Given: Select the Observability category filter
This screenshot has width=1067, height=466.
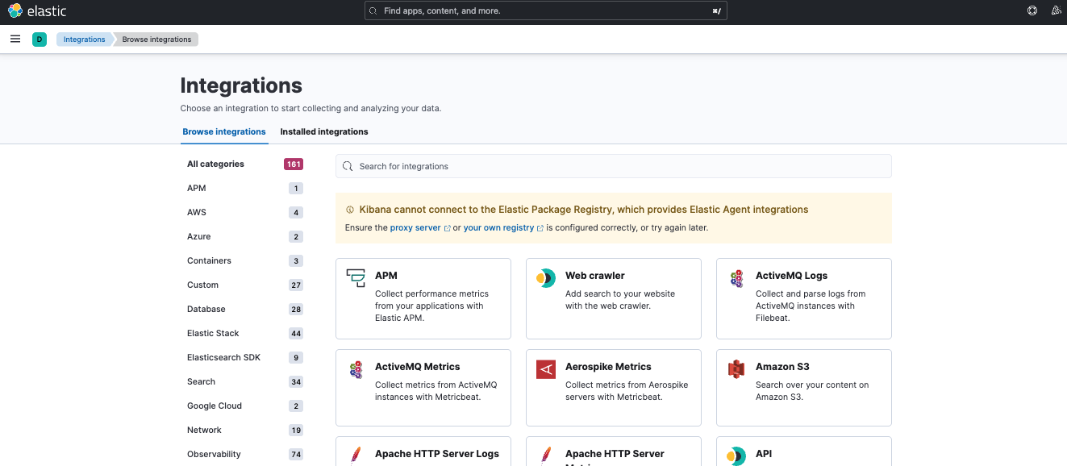Looking at the screenshot, I should (214, 454).
